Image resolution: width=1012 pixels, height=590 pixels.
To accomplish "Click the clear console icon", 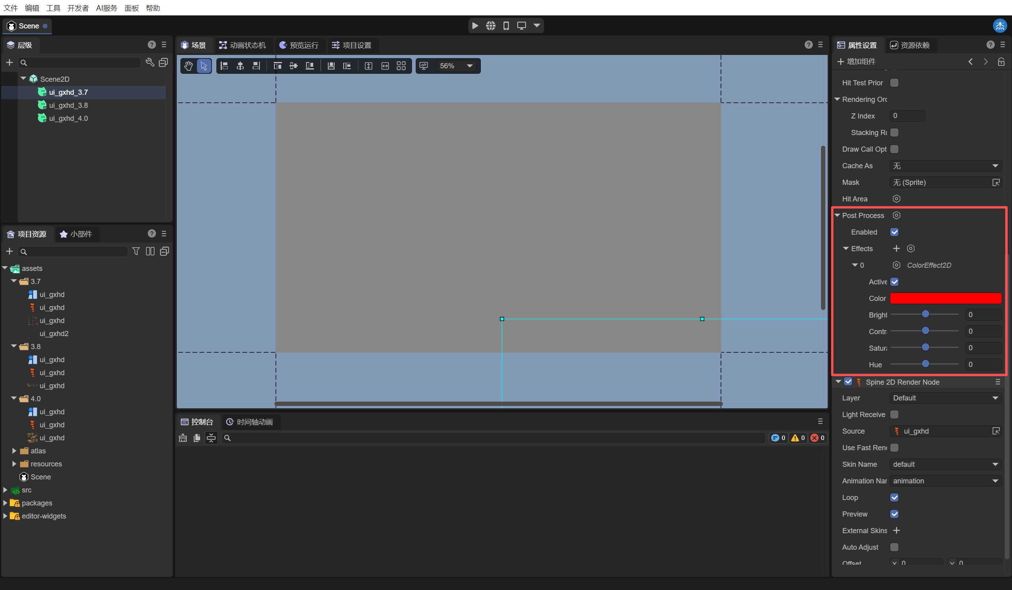I will [x=183, y=438].
